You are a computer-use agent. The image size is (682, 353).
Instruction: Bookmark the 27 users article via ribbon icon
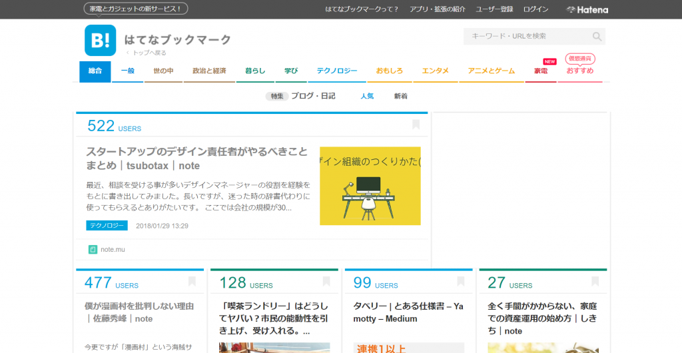point(595,281)
